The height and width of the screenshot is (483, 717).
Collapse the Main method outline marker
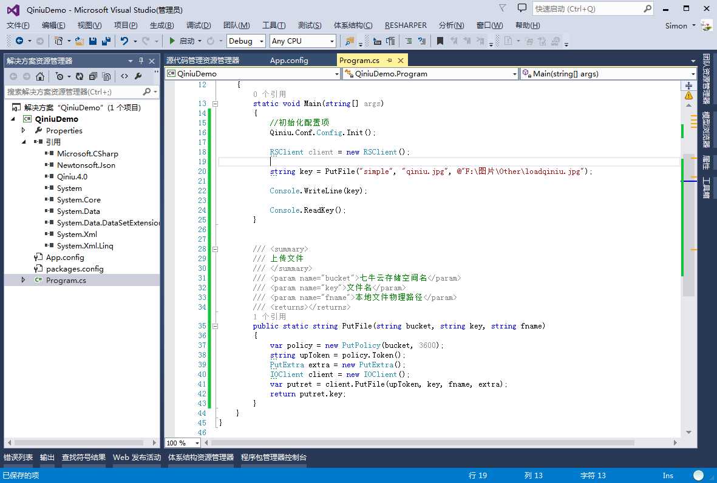click(215, 104)
